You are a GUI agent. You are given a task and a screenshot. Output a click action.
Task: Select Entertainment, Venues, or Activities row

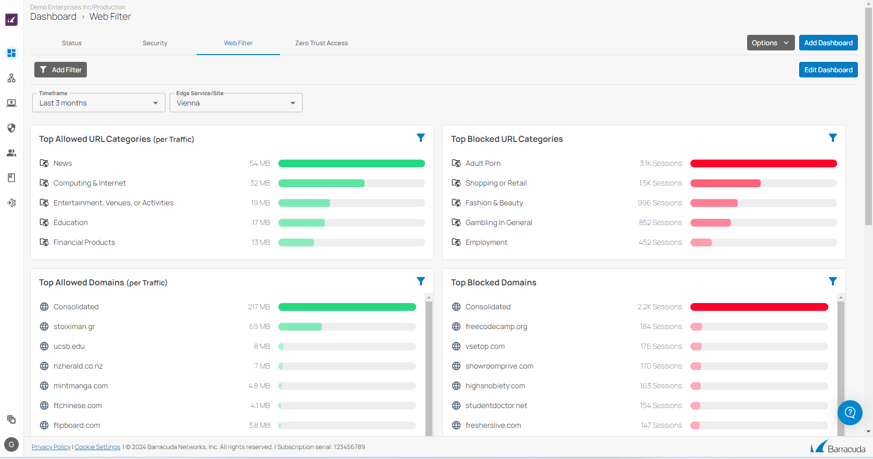click(x=232, y=203)
